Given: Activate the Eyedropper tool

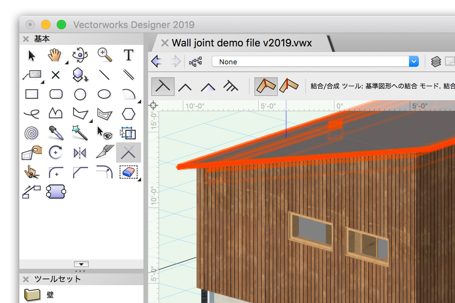Looking at the screenshot, I should click(x=56, y=133).
